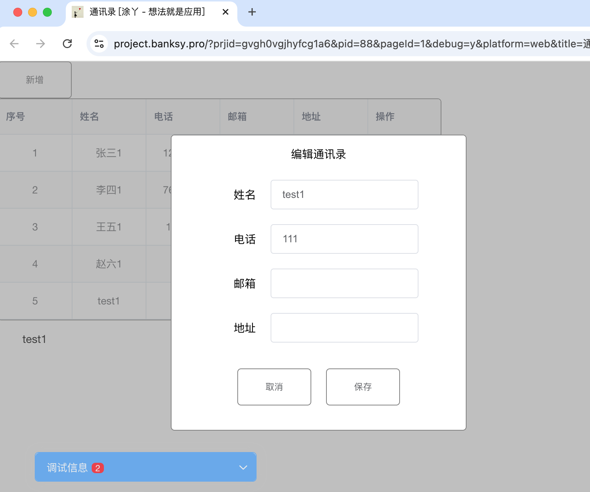The height and width of the screenshot is (492, 590).
Task: Click the 电话 input field
Action: click(345, 239)
